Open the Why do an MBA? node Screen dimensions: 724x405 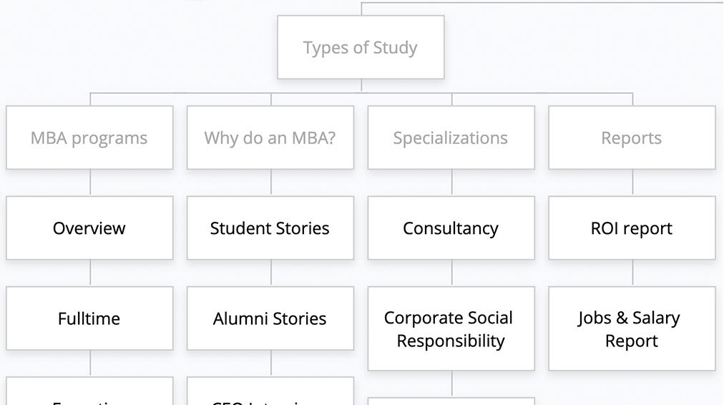270,137
